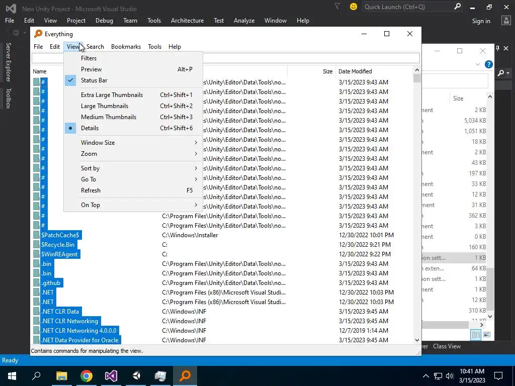The image size is (515, 386).
Task: Click the Everything search input field
Action: [x=226, y=58]
